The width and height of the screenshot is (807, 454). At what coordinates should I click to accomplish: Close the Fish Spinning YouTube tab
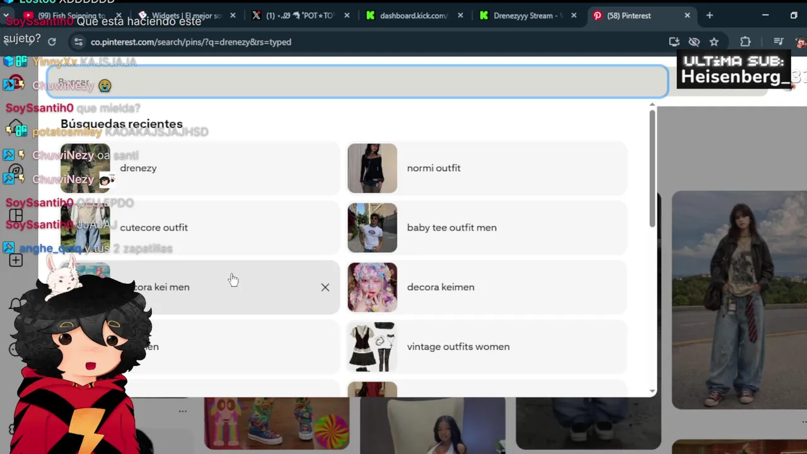click(119, 15)
